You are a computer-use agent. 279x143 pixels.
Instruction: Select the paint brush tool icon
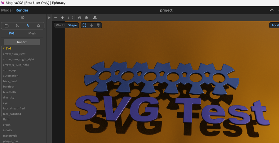(x=98, y=25)
